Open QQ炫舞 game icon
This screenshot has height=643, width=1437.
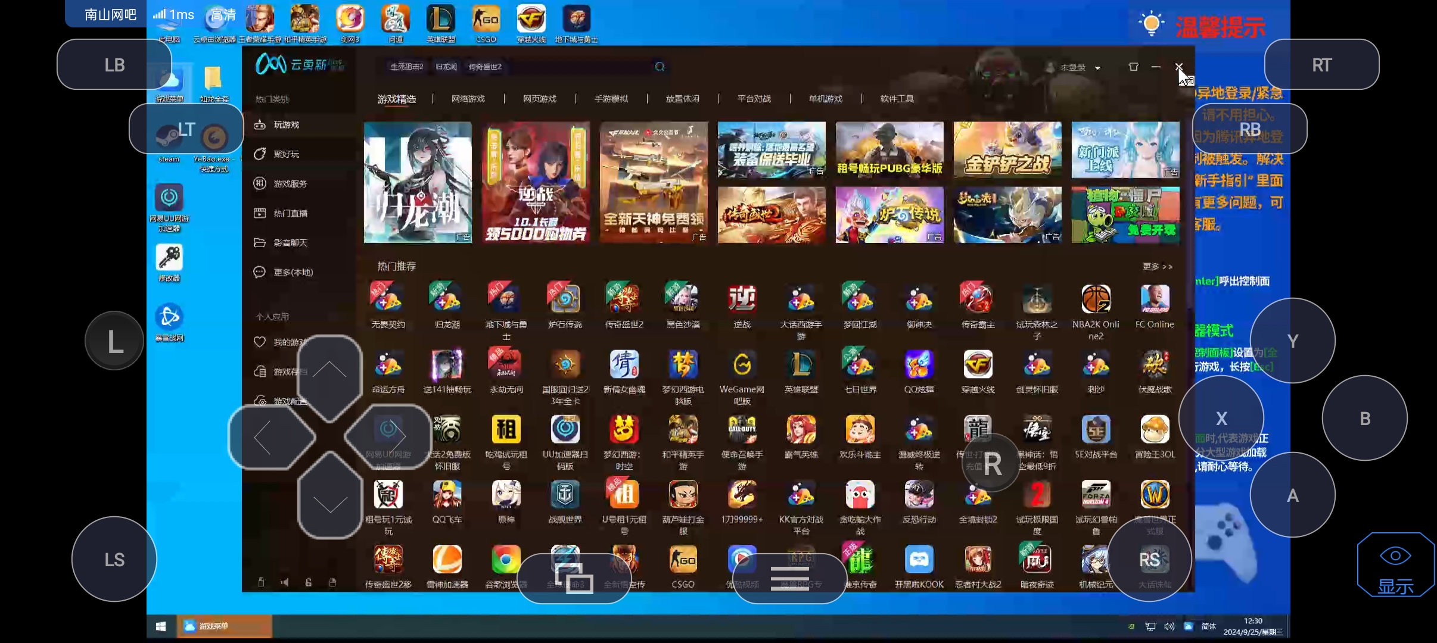pyautogui.click(x=919, y=370)
